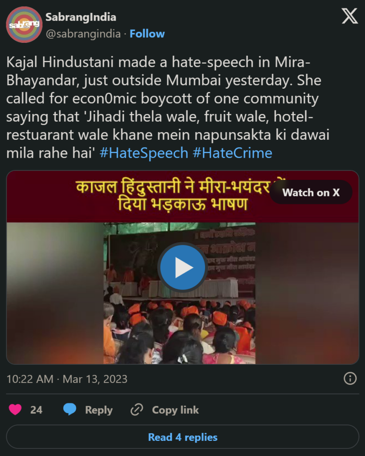Image resolution: width=365 pixels, height=456 pixels.
Task: Click the SabrangIndia display name
Action: click(81, 17)
